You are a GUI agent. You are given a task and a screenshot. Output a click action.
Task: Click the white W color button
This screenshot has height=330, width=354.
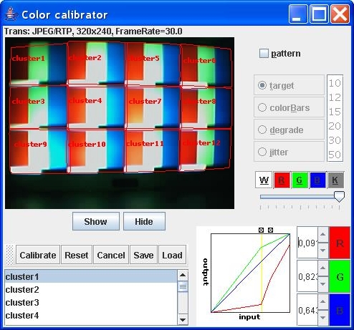pos(264,180)
